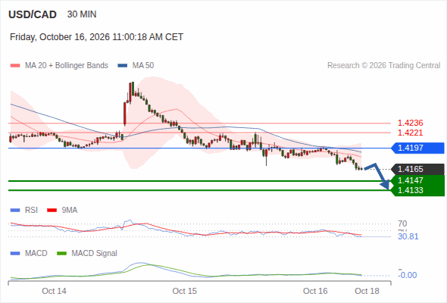This screenshot has width=447, height=303.
Task: Click the Research © 2026 Trading Central credit
Action: [383, 66]
